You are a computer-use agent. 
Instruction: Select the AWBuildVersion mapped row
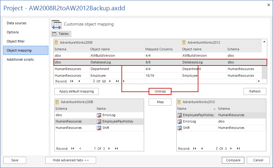point(158,55)
